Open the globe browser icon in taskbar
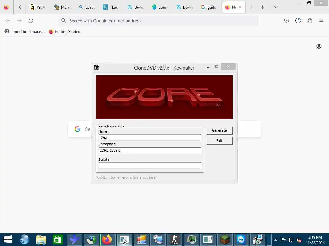This screenshot has height=246, width=329. point(24,240)
